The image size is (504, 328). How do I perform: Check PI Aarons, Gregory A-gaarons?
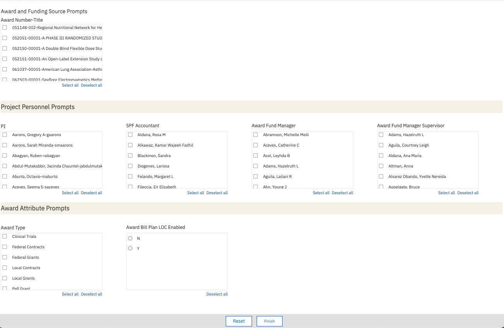[x=5, y=135]
